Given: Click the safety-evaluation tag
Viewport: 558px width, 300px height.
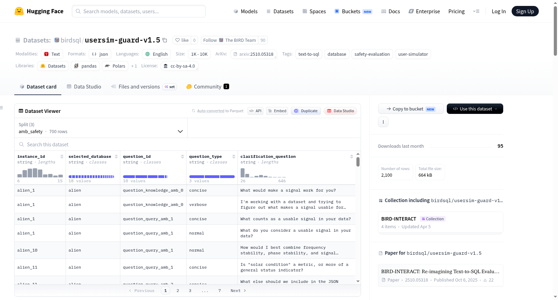Looking at the screenshot, I should (372, 54).
